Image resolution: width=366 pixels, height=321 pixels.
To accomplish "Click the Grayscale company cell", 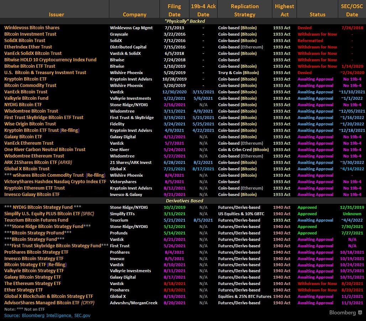I will tap(119, 34).
